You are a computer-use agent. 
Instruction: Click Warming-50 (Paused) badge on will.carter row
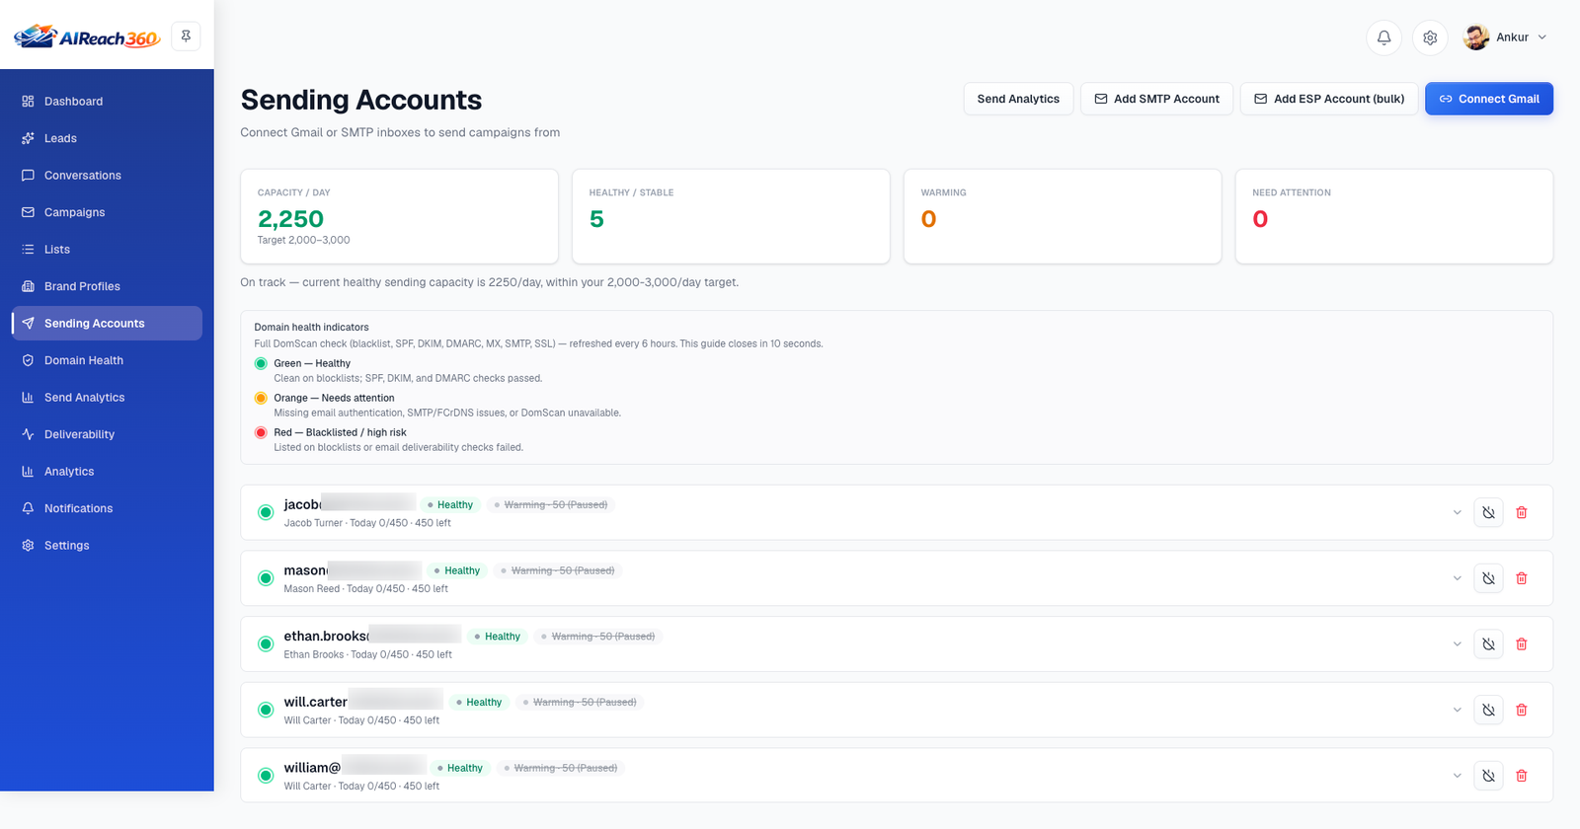tap(580, 702)
